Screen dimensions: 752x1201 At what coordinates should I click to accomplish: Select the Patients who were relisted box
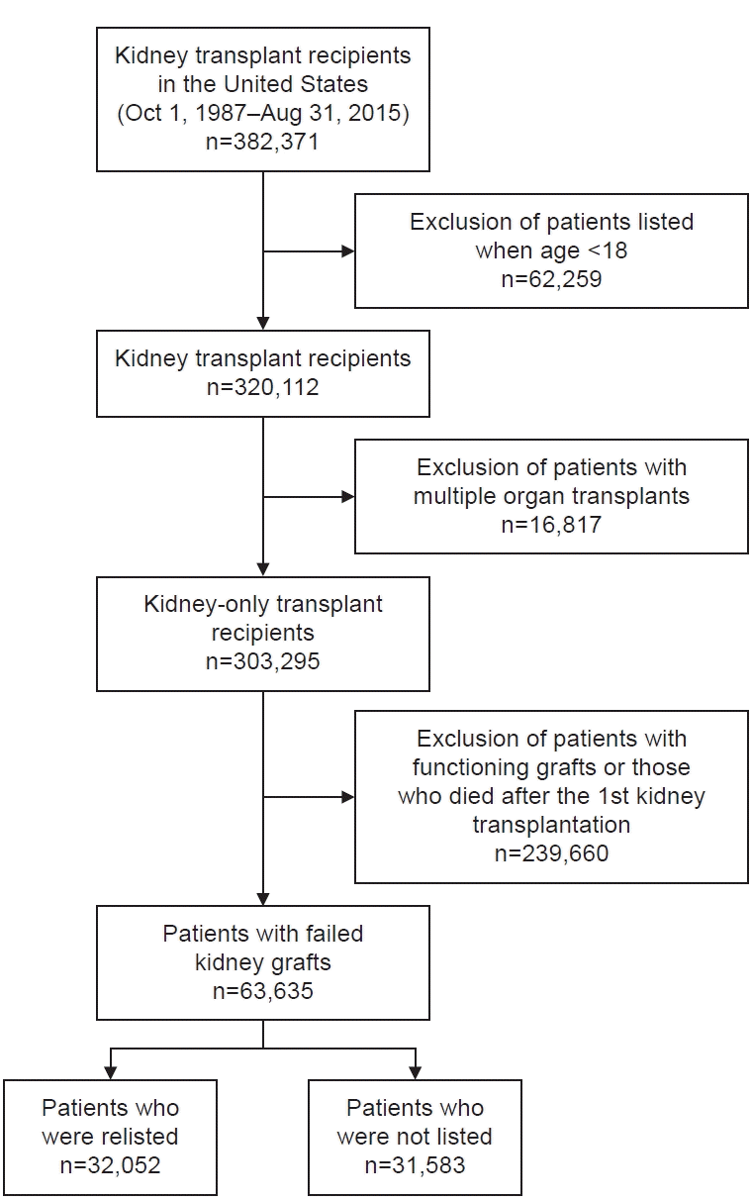pos(110,1136)
